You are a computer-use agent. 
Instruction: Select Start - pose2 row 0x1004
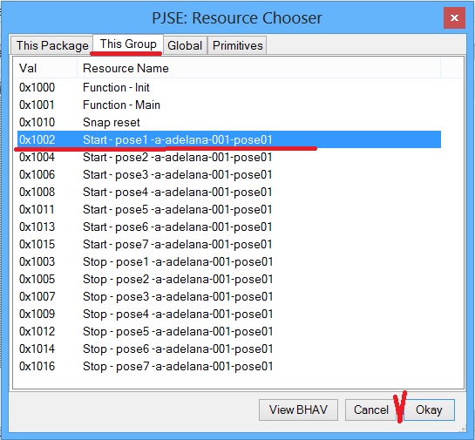[228, 157]
